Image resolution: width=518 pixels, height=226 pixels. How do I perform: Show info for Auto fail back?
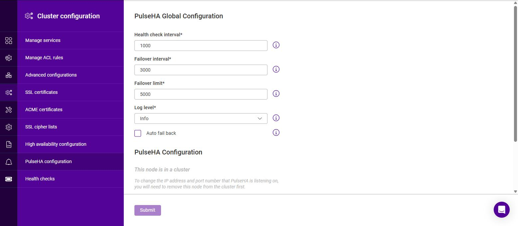[276, 132]
